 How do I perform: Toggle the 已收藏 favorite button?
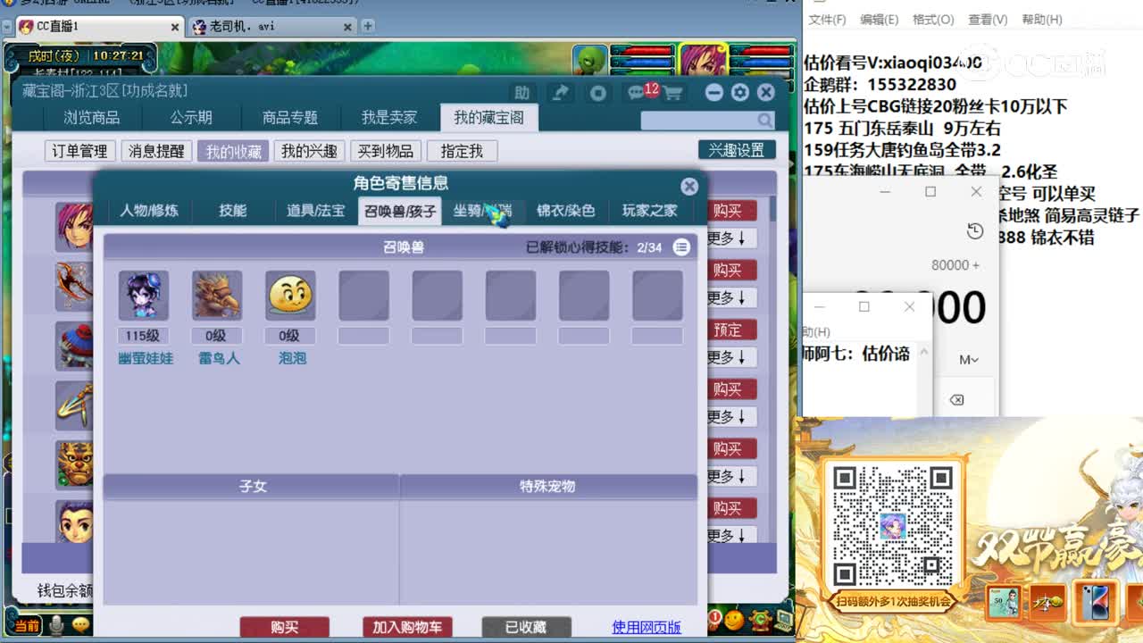point(526,627)
